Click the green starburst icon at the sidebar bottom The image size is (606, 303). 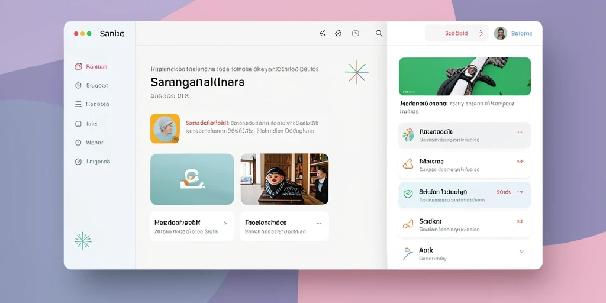[83, 241]
